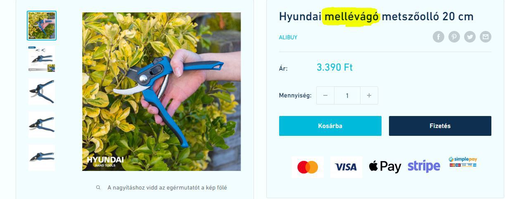Add product with the Kosárba button
The height and width of the screenshot is (199, 505).
tap(330, 126)
